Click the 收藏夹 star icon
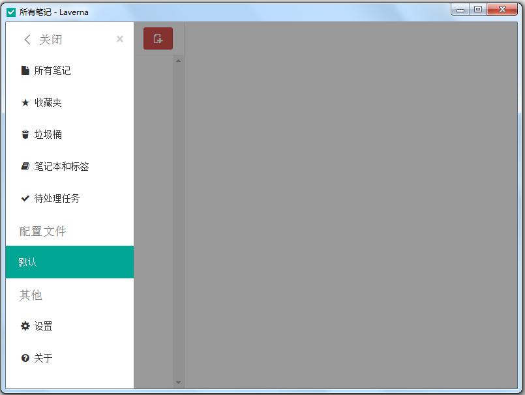 pos(25,102)
